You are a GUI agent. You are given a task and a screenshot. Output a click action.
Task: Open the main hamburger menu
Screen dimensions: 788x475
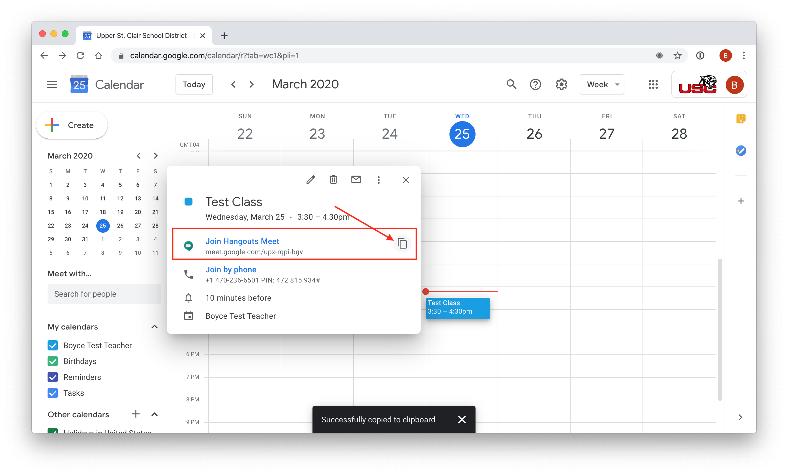click(52, 84)
